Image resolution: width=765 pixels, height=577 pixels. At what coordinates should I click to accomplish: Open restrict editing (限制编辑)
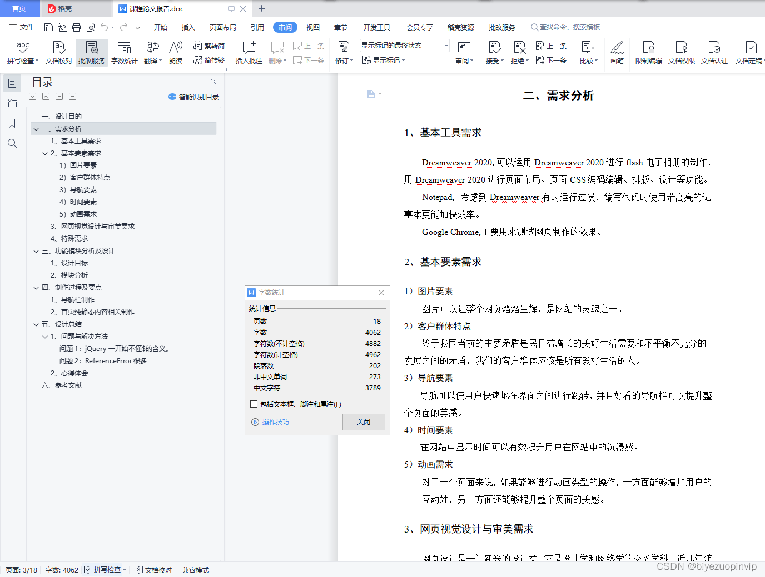click(649, 53)
